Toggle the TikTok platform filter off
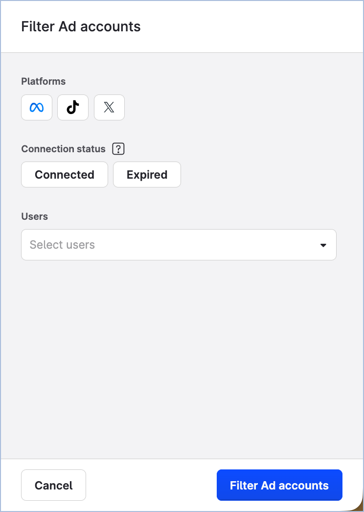Viewport: 364px width, 512px height. [x=72, y=107]
